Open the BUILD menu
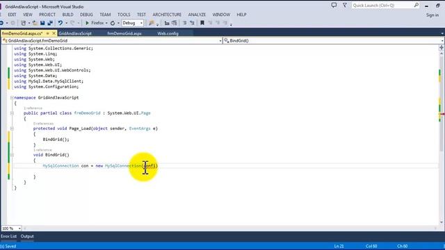The height and width of the screenshot is (250, 445). tap(67, 15)
